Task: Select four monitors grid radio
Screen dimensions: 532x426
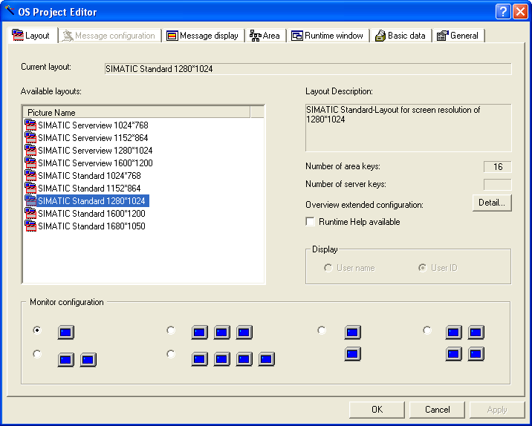Action: pyautogui.click(x=426, y=330)
